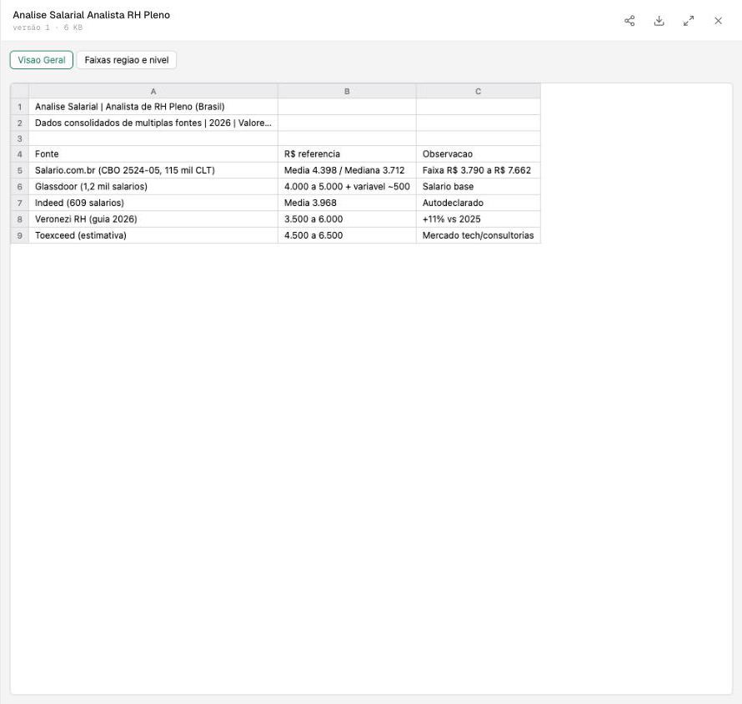Click the 'Fonte' header cell
742x704 pixels.
coord(153,153)
